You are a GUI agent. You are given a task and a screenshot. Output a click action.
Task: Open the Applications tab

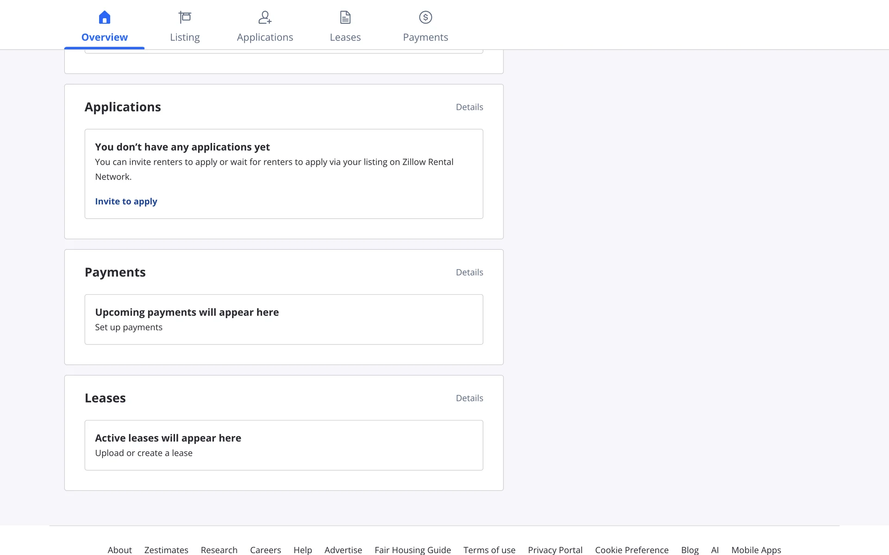(265, 37)
